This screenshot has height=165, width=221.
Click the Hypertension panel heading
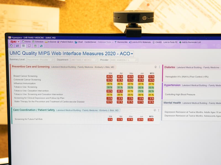(x=172, y=85)
